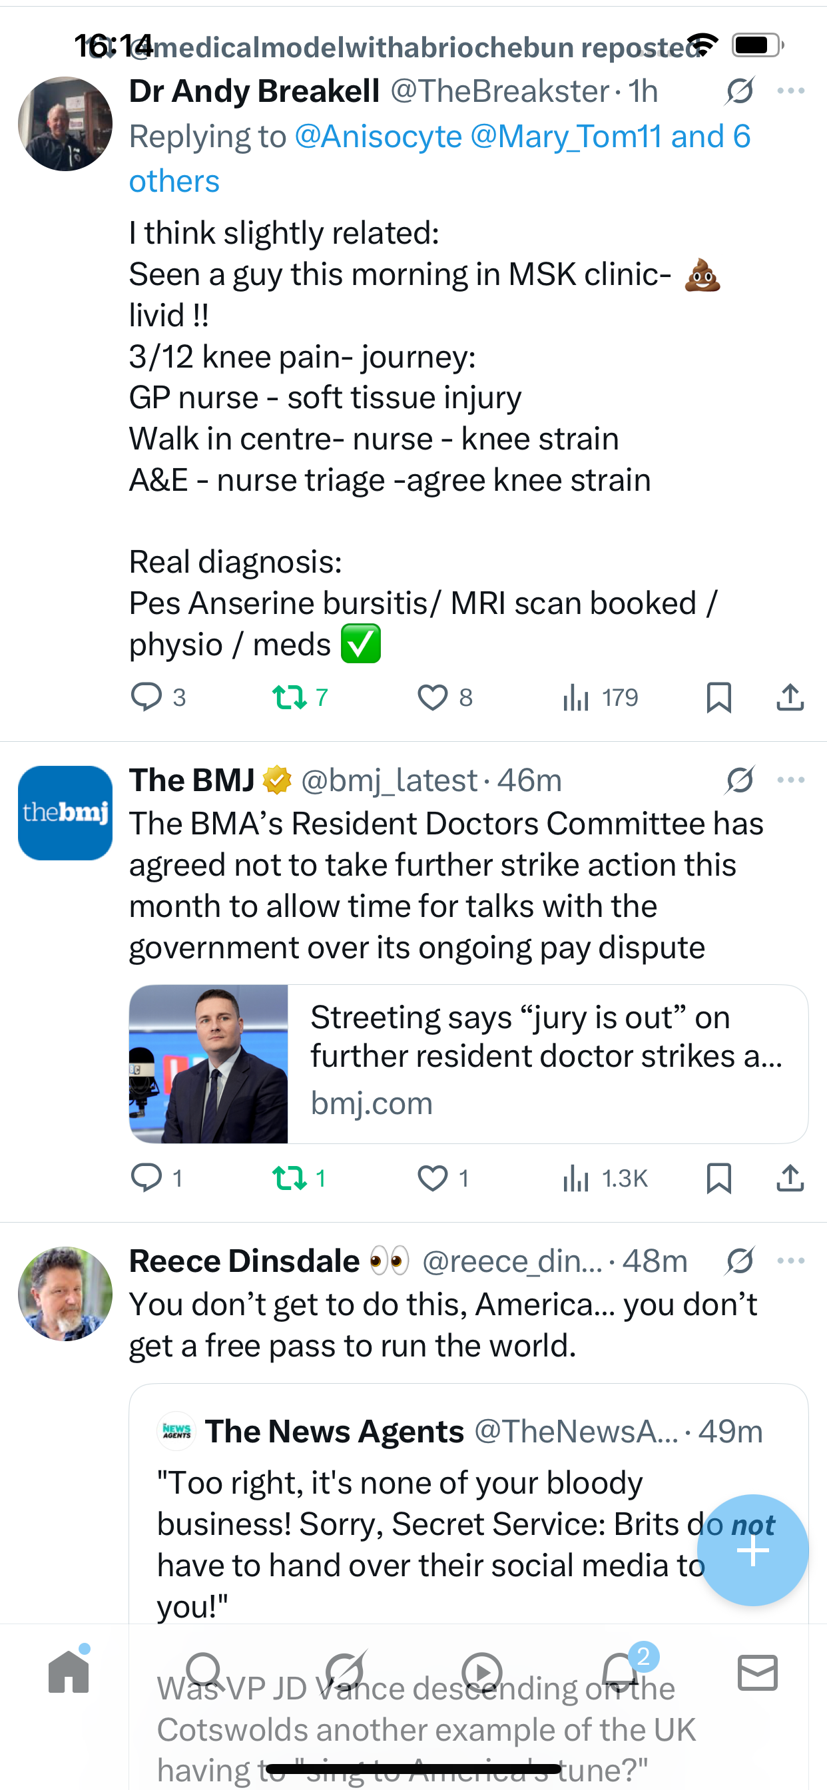Go to Home tab
This screenshot has height=1790, width=827.
coord(69,1671)
